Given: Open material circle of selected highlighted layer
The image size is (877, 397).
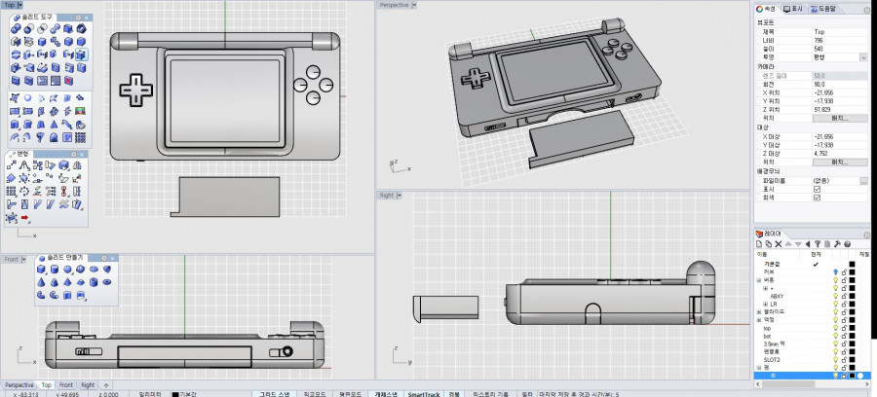Looking at the screenshot, I should [860, 376].
